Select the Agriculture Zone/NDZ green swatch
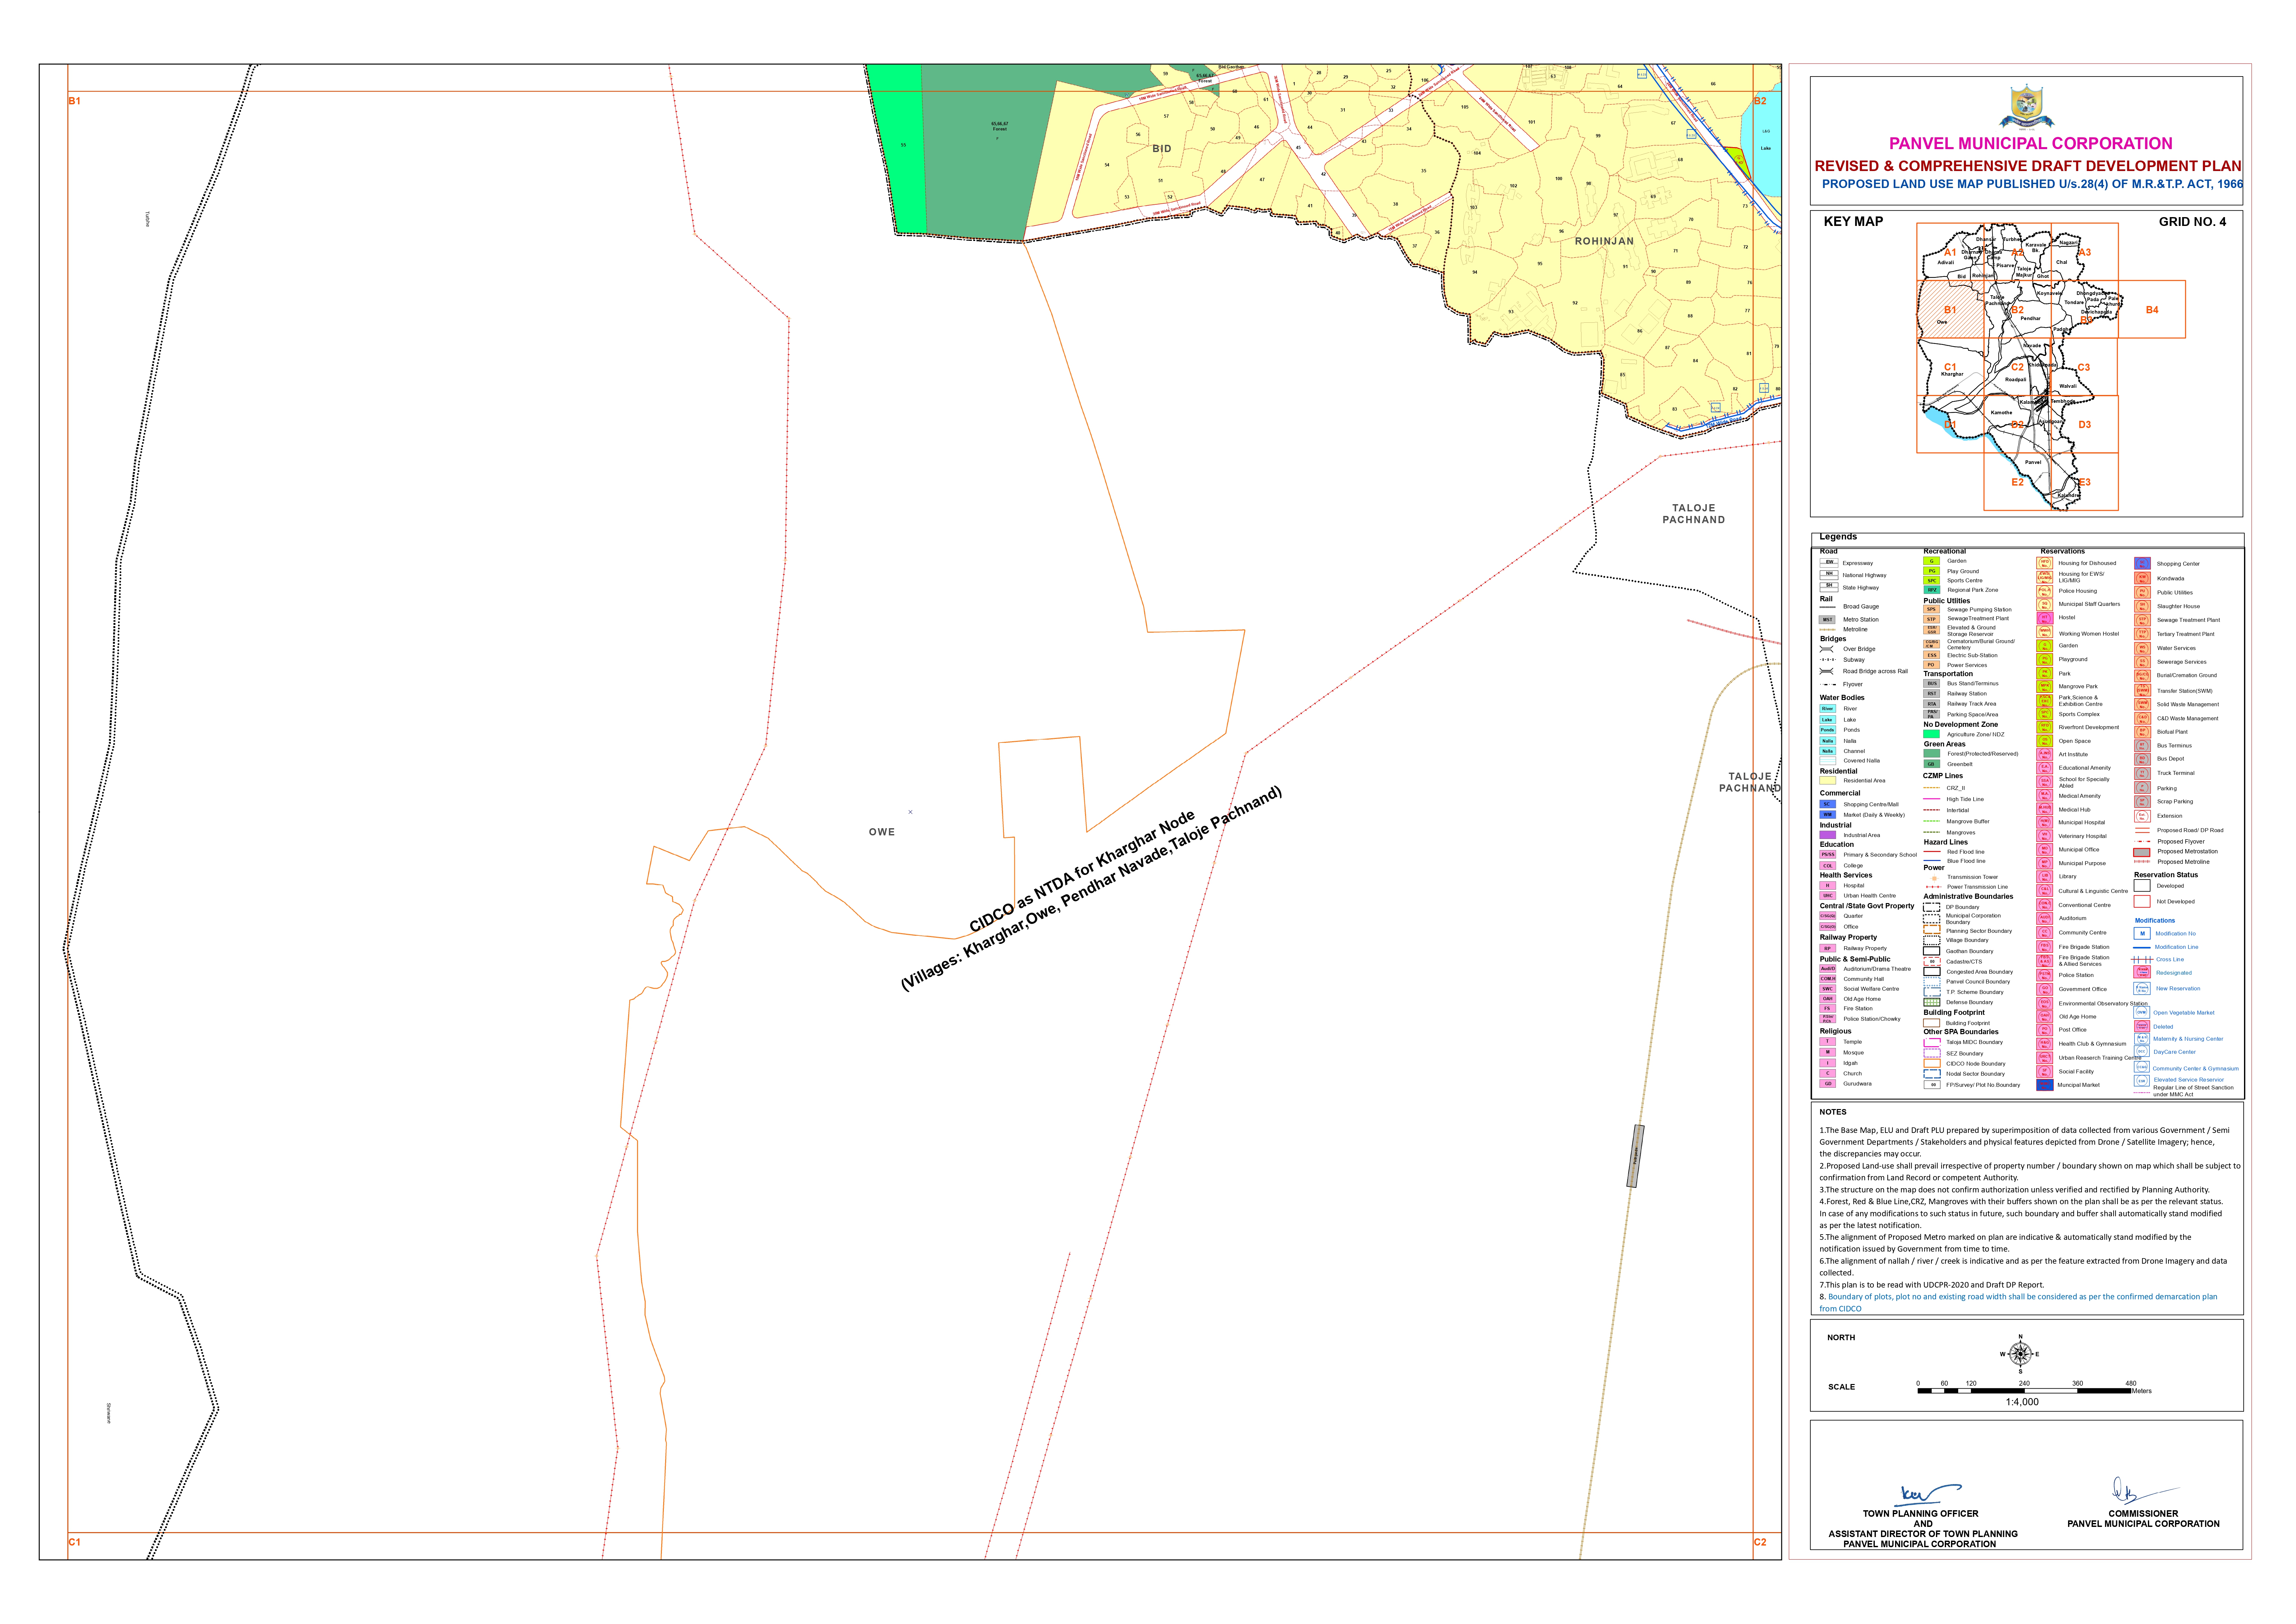Image resolution: width=2296 pixels, height=1624 pixels. point(1932,734)
